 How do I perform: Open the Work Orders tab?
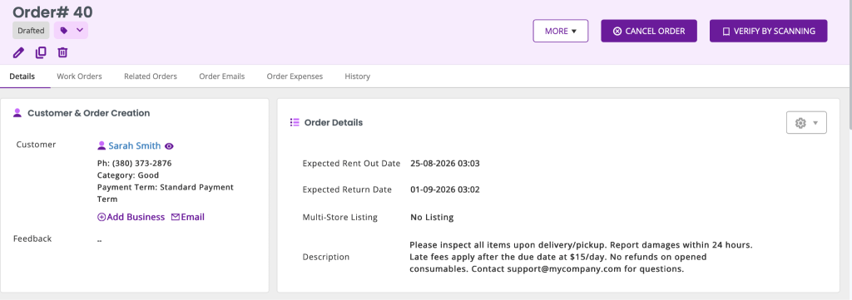point(79,76)
